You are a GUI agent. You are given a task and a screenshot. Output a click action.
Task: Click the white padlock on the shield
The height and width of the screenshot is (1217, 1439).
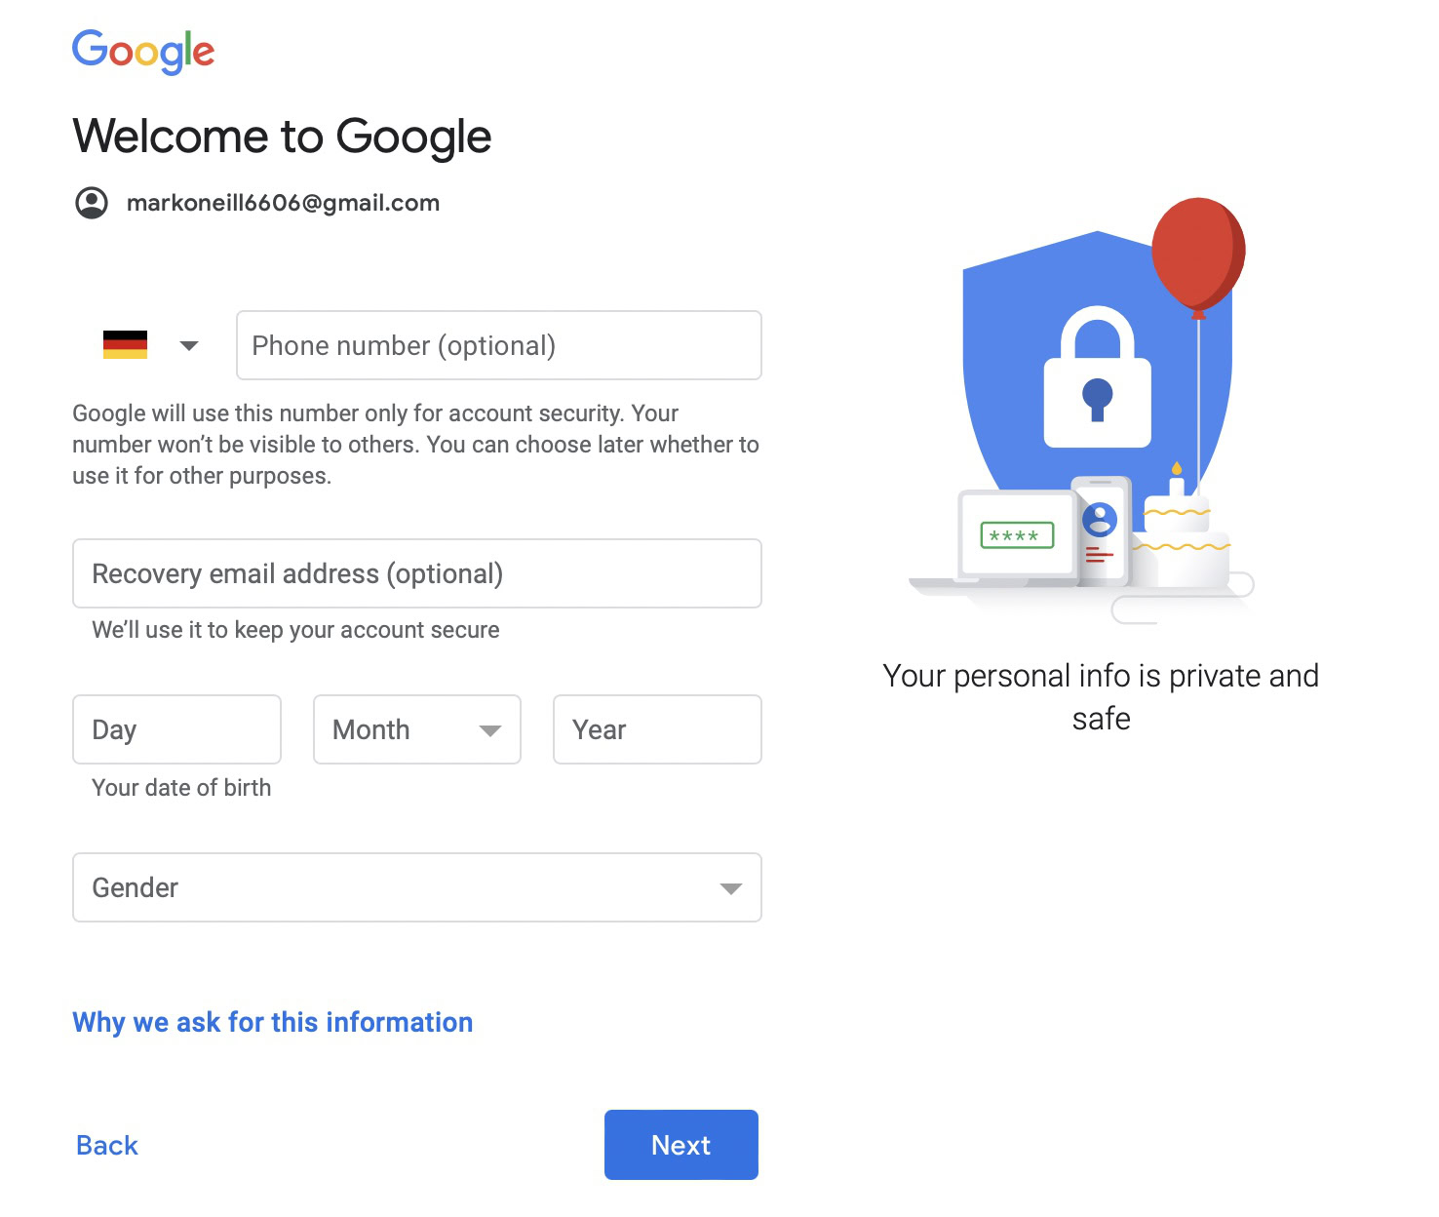[1098, 382]
